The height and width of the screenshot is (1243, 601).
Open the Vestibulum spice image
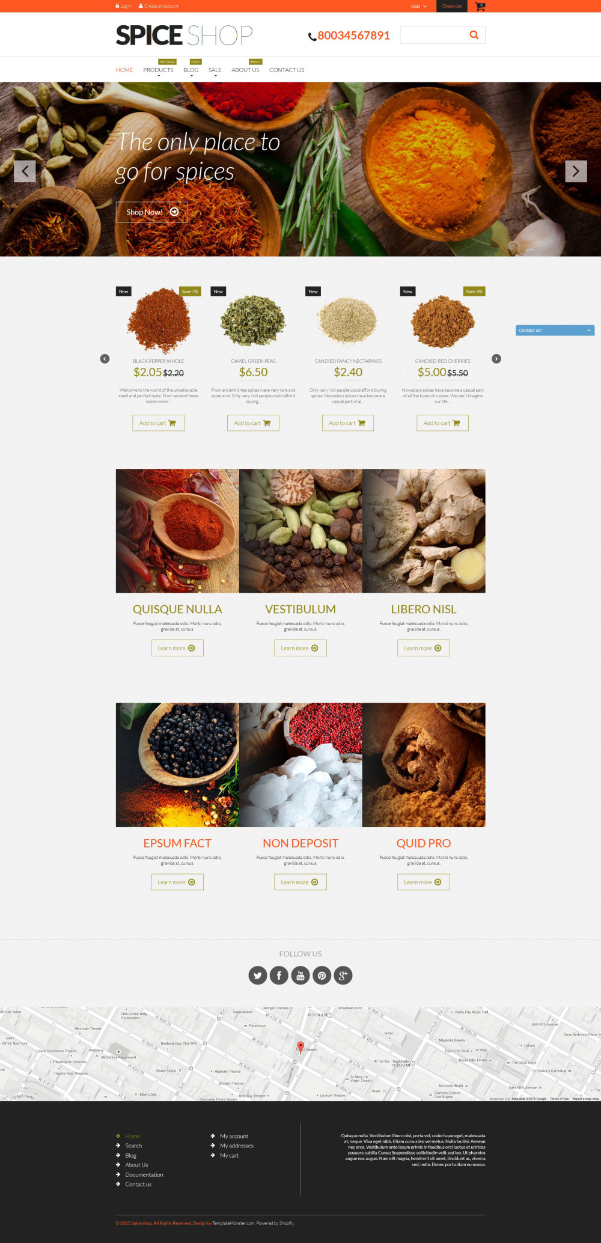(300, 531)
